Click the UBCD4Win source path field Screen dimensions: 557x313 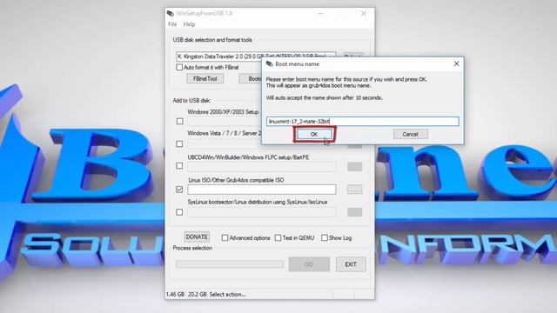pos(262,166)
